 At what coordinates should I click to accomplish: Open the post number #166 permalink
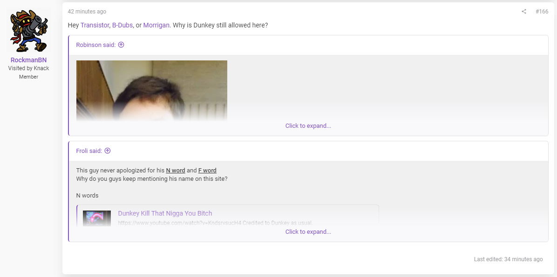pos(542,11)
